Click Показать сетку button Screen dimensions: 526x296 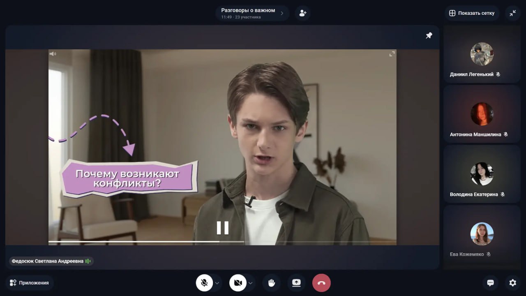tap(472, 13)
